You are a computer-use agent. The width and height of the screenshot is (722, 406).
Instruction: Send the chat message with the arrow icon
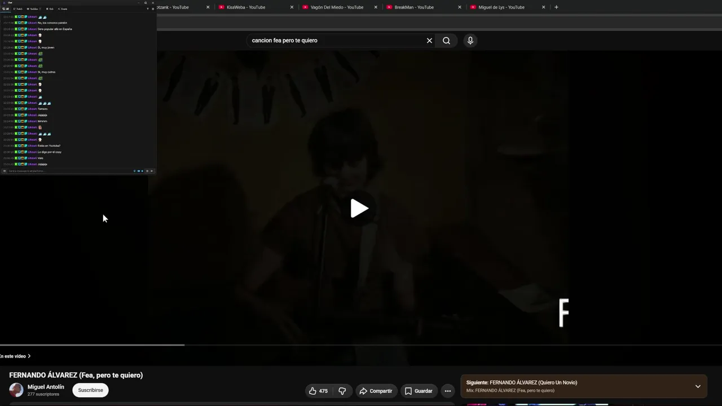152,171
